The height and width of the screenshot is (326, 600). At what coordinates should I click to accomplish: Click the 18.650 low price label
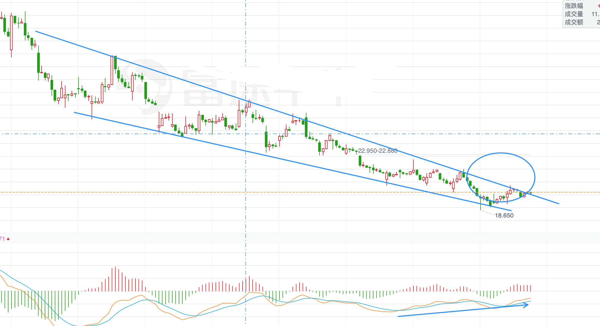[504, 216]
